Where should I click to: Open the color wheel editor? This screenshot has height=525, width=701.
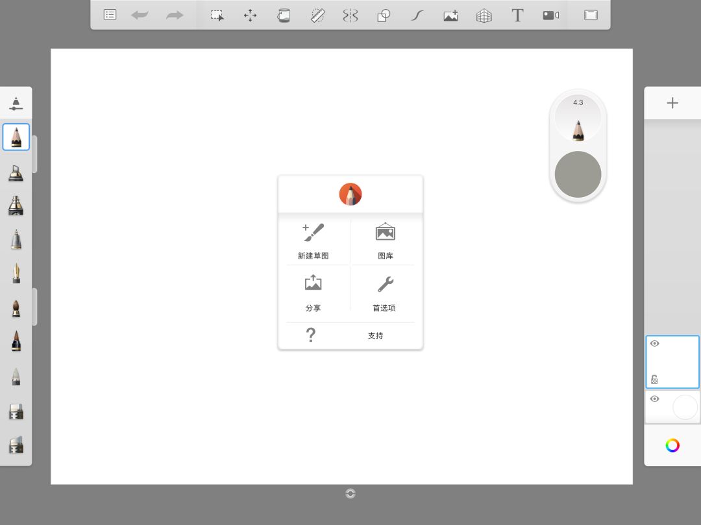pyautogui.click(x=672, y=445)
